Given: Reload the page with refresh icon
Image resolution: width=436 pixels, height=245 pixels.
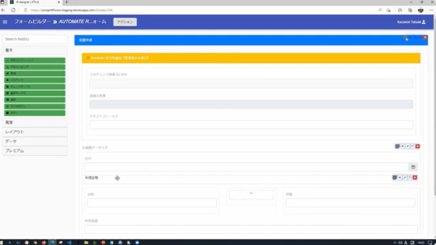Looking at the screenshot, I should pos(13,10).
